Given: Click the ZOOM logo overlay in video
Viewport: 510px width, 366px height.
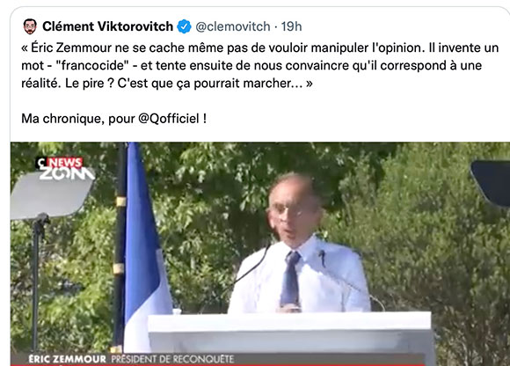Looking at the screenshot, I should click(67, 173).
